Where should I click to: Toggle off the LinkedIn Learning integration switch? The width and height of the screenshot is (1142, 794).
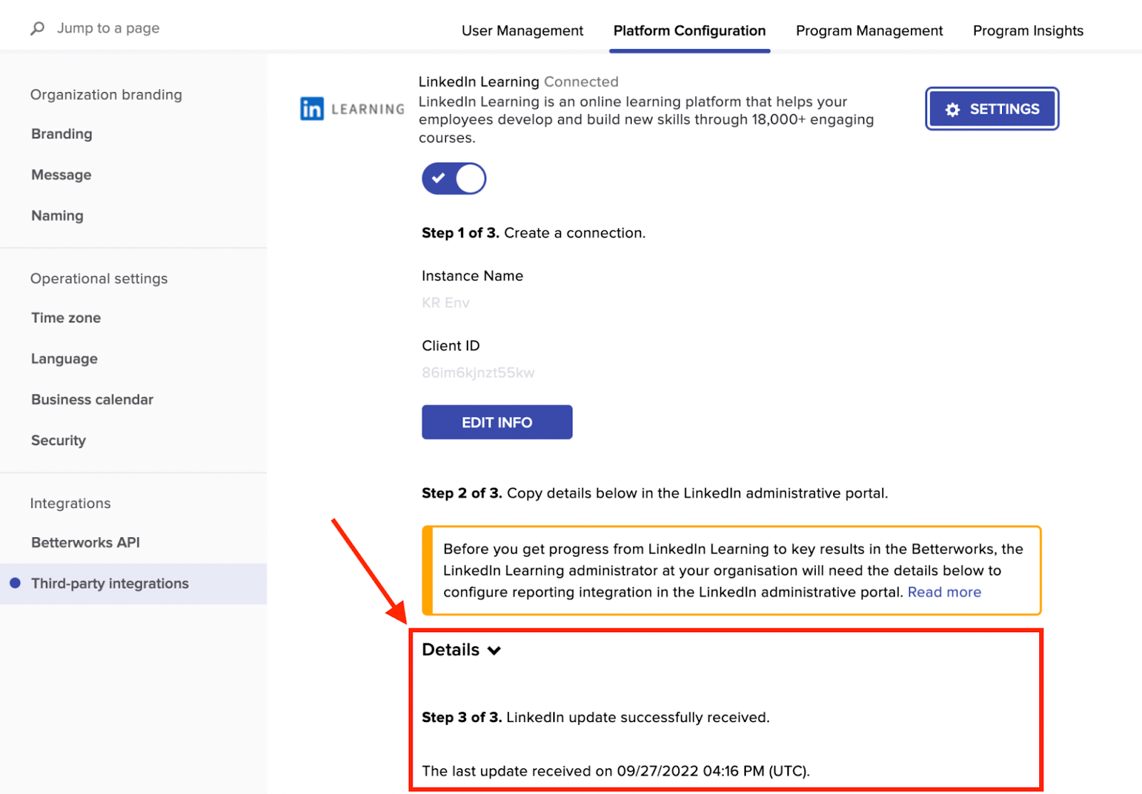tap(454, 178)
